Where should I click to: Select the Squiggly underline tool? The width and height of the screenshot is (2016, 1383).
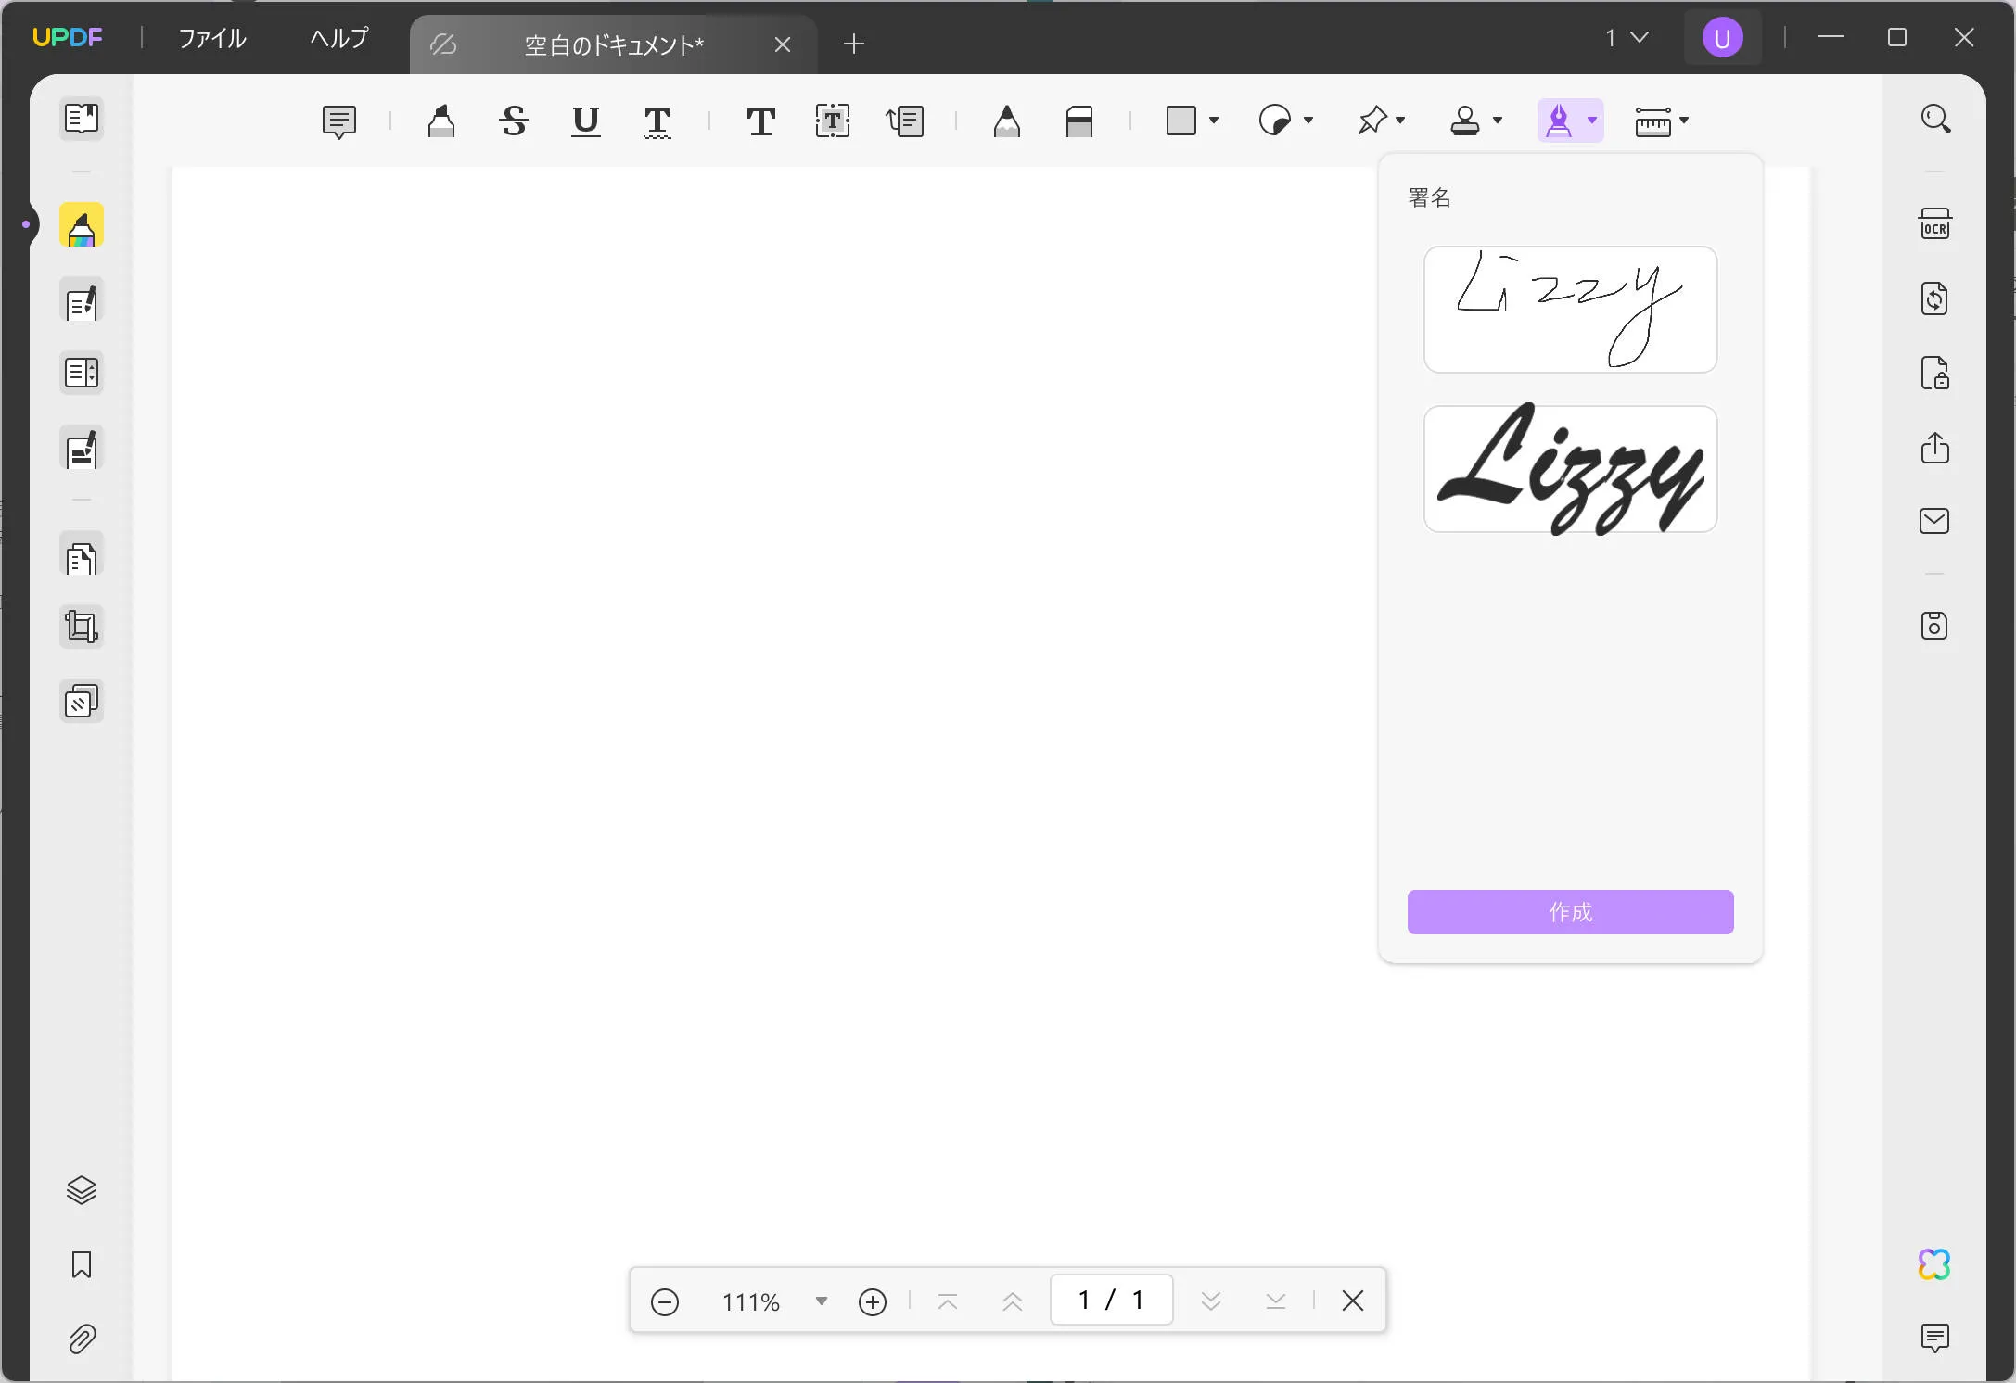tap(657, 121)
